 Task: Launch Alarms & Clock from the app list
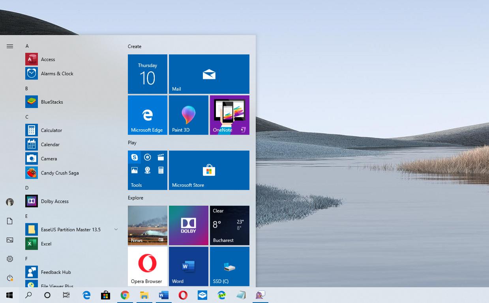pyautogui.click(x=73, y=74)
